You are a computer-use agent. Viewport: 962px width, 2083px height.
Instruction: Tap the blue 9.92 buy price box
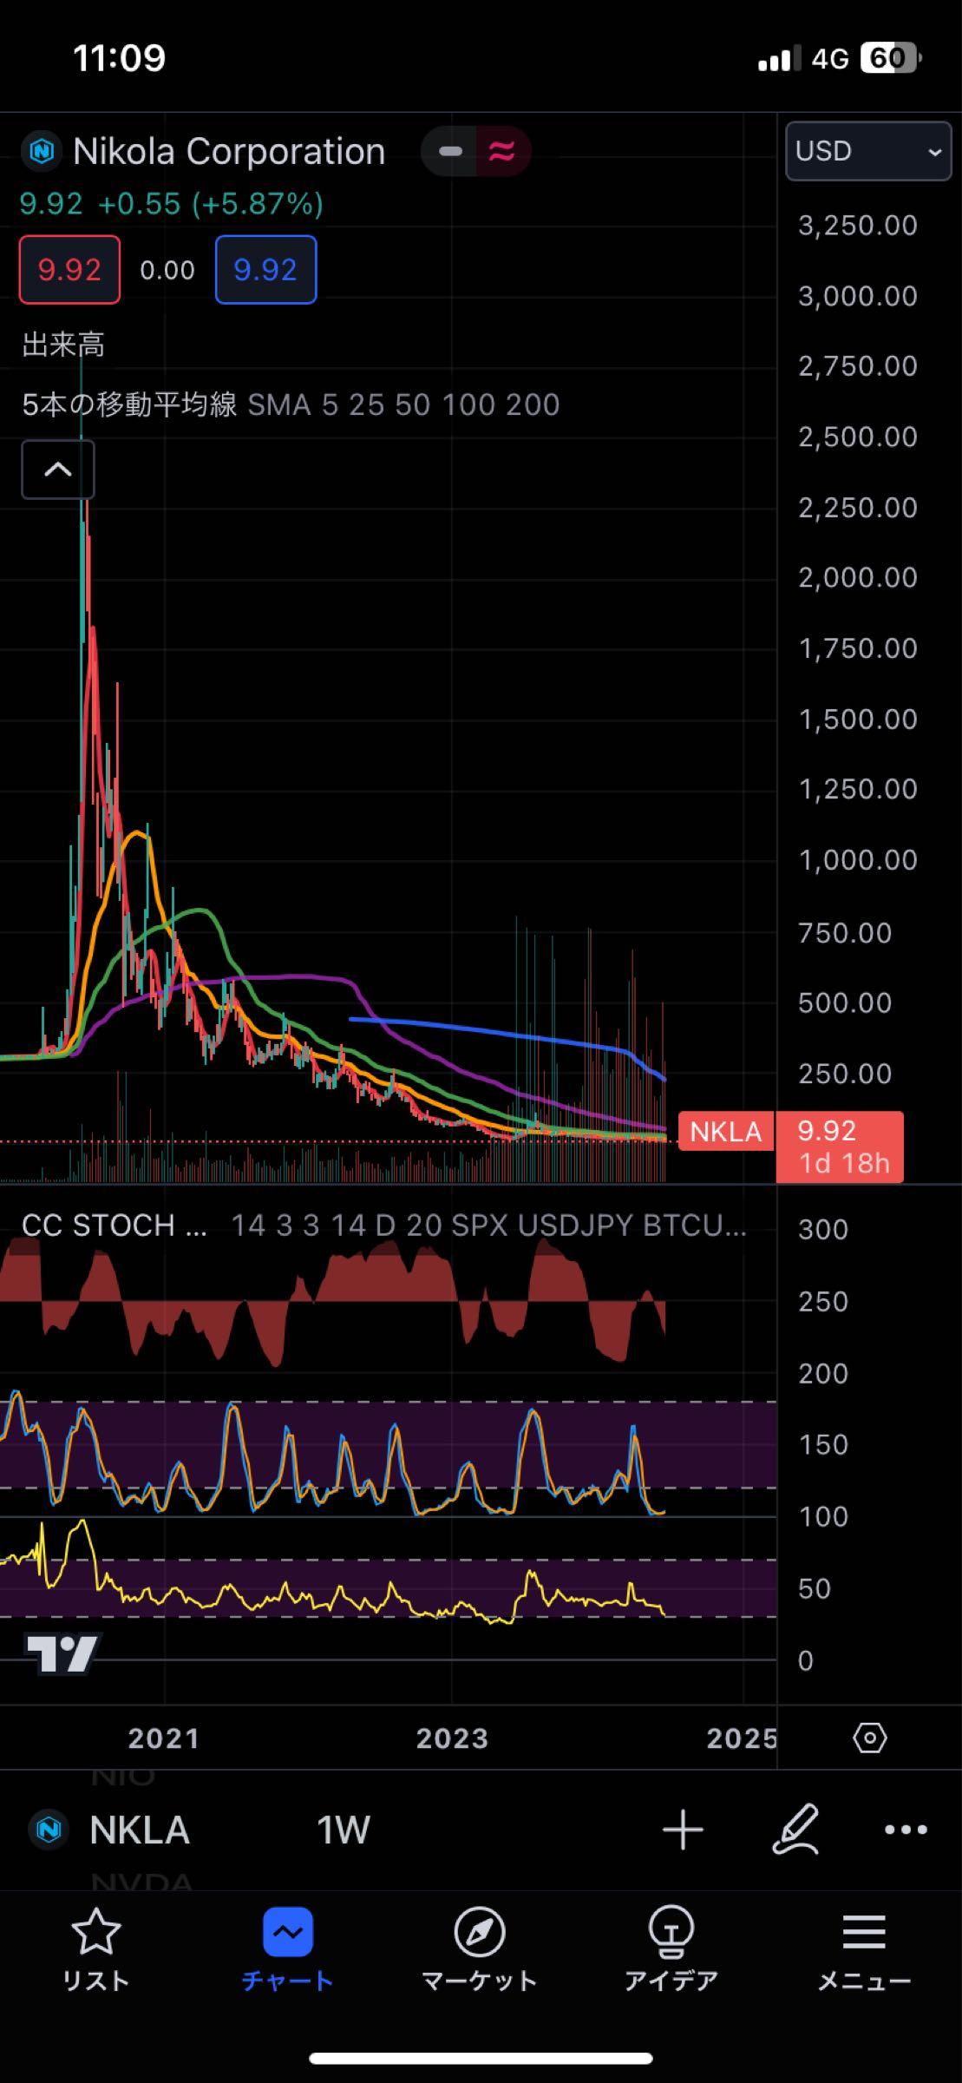pos(265,270)
